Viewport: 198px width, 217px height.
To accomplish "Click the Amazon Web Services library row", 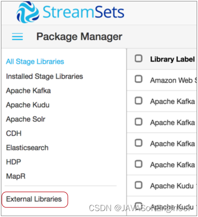I will [x=162, y=80].
